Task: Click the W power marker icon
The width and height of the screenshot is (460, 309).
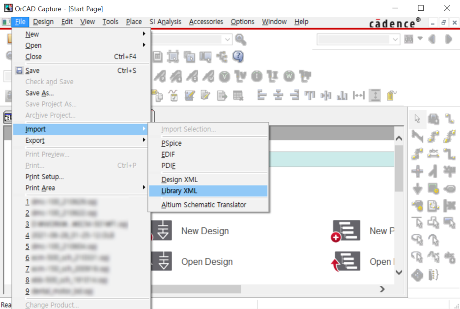Action: tap(289, 76)
